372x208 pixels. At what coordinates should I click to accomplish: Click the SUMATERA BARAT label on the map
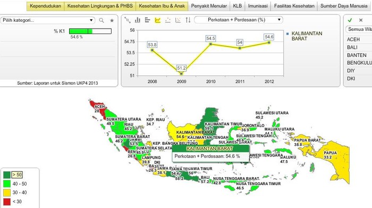pos(132,137)
